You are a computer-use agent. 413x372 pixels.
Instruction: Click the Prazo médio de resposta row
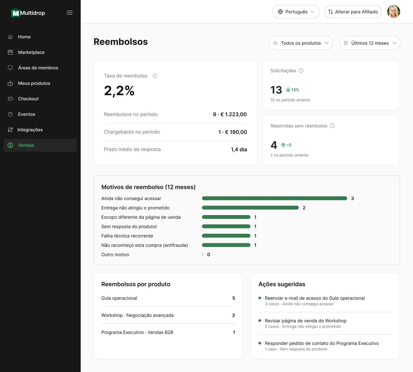click(x=175, y=149)
